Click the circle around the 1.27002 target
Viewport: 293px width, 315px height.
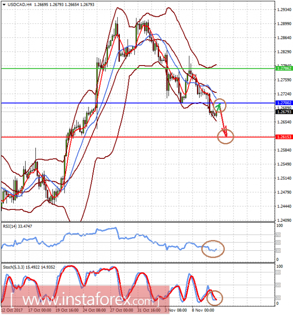coord(220,105)
